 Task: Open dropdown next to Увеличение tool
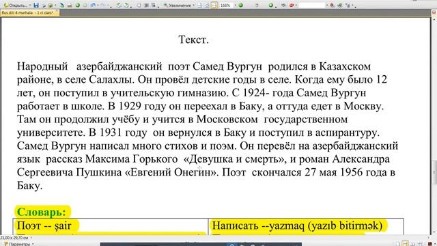(x=193, y=5)
